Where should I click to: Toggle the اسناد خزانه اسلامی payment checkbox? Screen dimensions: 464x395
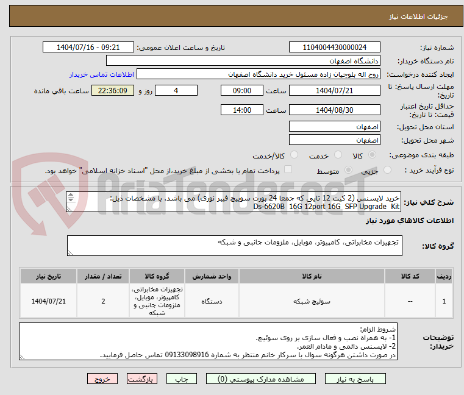[x=288, y=169]
